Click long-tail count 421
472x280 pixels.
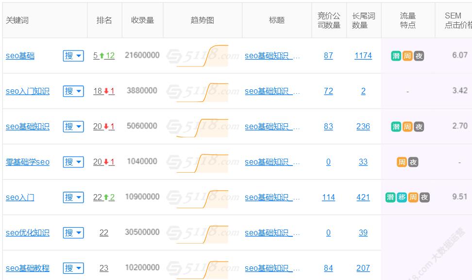tap(363, 198)
